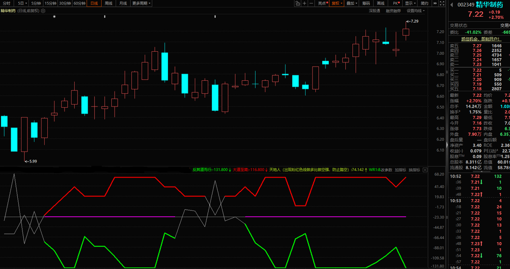The image size is (510, 269).
Task: Show more toolbar items via double-arrow icon
Action: [x=435, y=3]
